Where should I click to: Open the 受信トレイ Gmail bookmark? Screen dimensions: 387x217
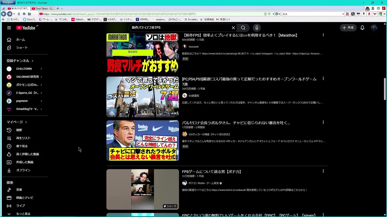click(223, 19)
